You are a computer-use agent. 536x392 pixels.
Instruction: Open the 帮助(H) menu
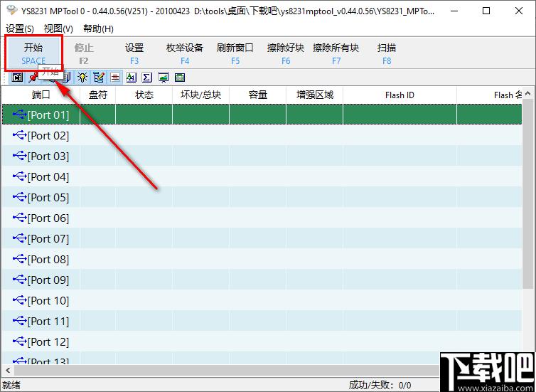[x=98, y=28]
